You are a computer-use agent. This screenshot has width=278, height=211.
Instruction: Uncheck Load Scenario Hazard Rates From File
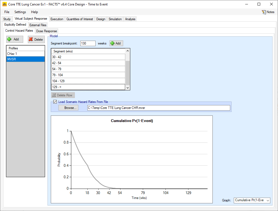tap(55, 102)
